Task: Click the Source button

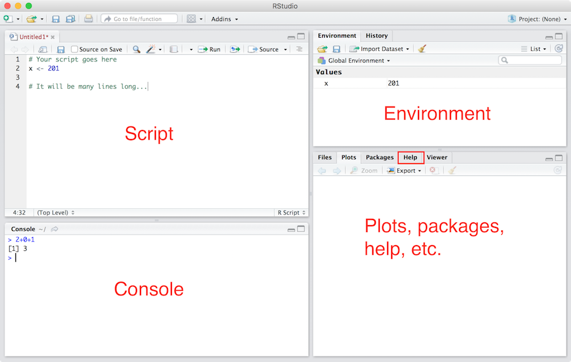Action: 264,50
